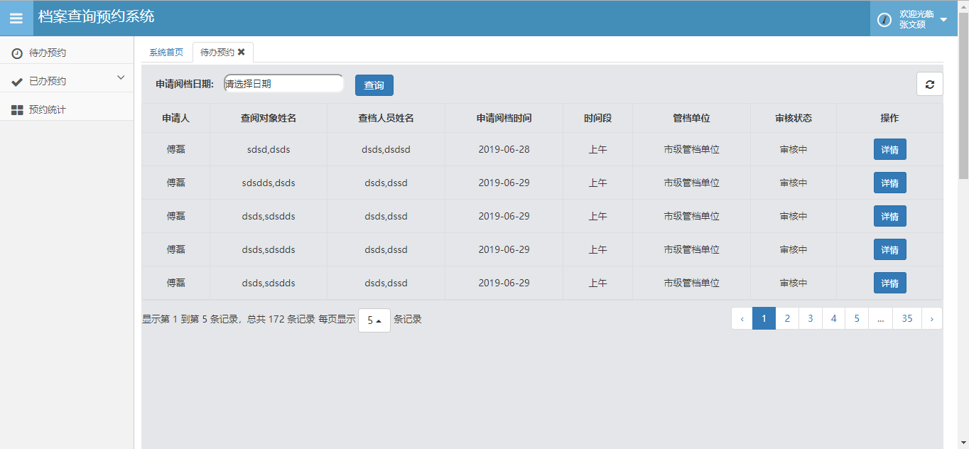Image resolution: width=969 pixels, height=449 pixels.
Task: Open the user account dropdown
Action: click(943, 19)
